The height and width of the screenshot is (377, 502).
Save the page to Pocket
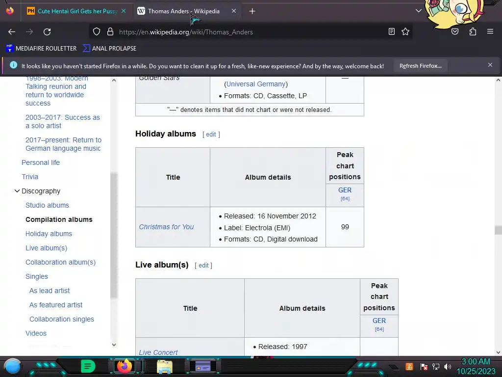454,31
